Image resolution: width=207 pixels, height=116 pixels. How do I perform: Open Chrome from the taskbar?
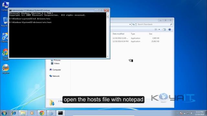point(42,113)
